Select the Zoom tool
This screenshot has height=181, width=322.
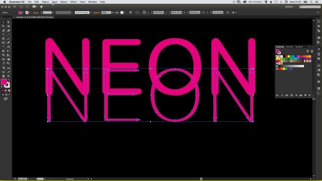tap(9, 76)
